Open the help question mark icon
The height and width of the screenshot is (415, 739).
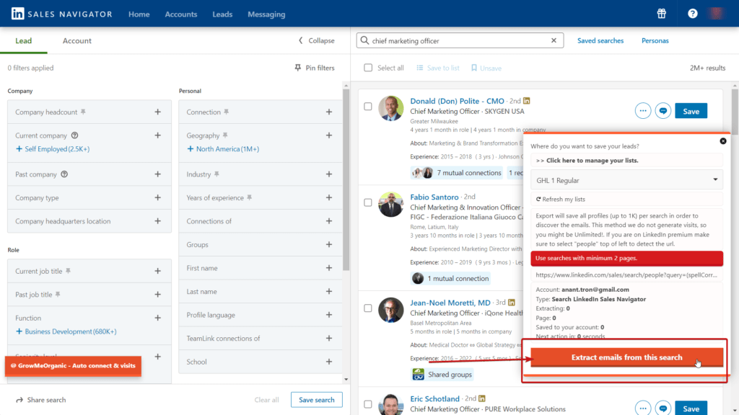point(692,14)
